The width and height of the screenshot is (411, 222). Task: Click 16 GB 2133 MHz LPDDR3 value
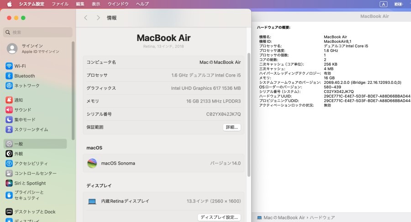(213, 101)
